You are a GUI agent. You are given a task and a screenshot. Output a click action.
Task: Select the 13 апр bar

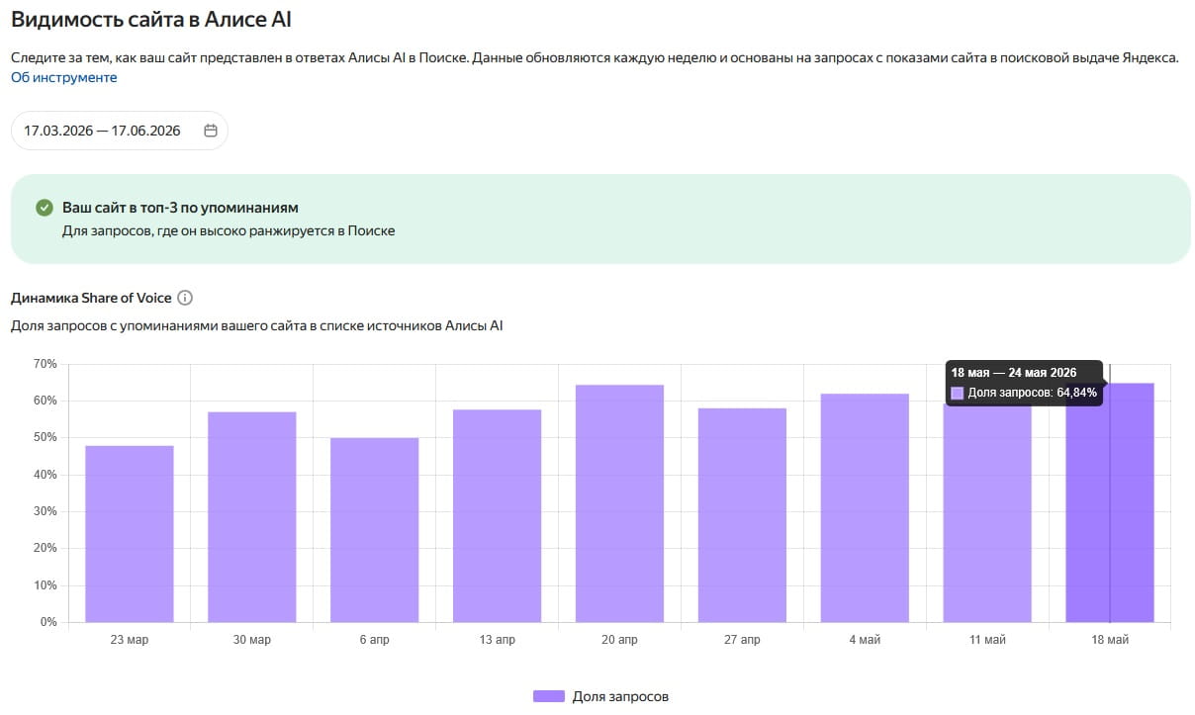[x=497, y=516]
